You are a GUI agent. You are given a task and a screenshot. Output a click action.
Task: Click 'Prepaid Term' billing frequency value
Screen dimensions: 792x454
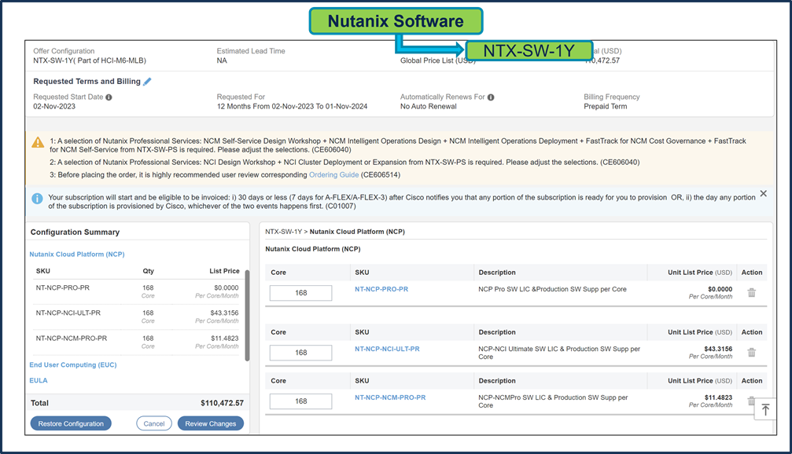coord(605,107)
